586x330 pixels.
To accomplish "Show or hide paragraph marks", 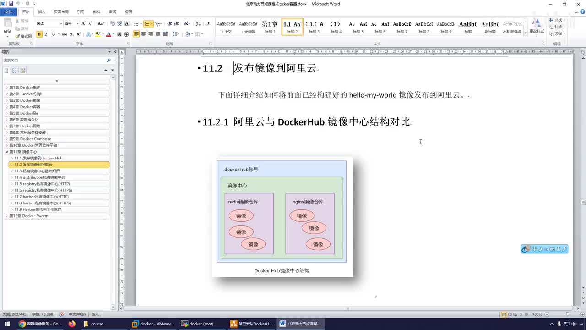I will 209,23.
